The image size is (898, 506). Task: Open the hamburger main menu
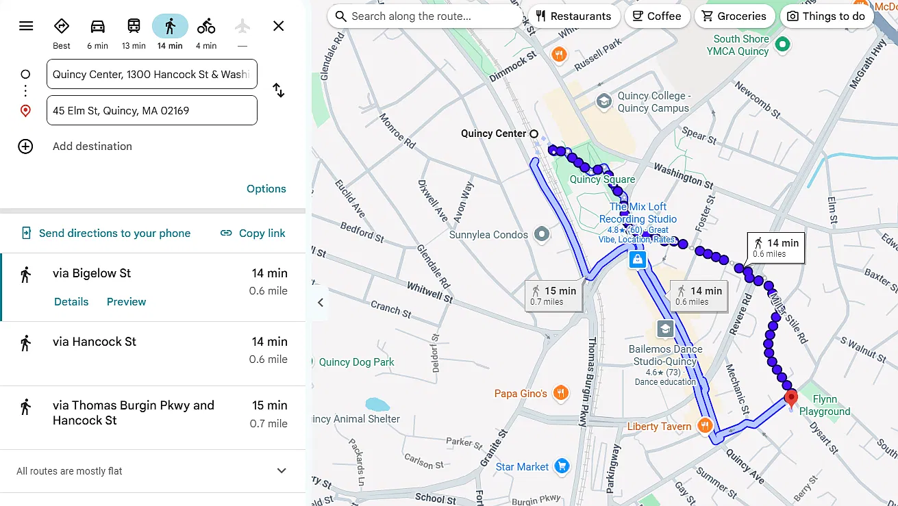click(26, 26)
